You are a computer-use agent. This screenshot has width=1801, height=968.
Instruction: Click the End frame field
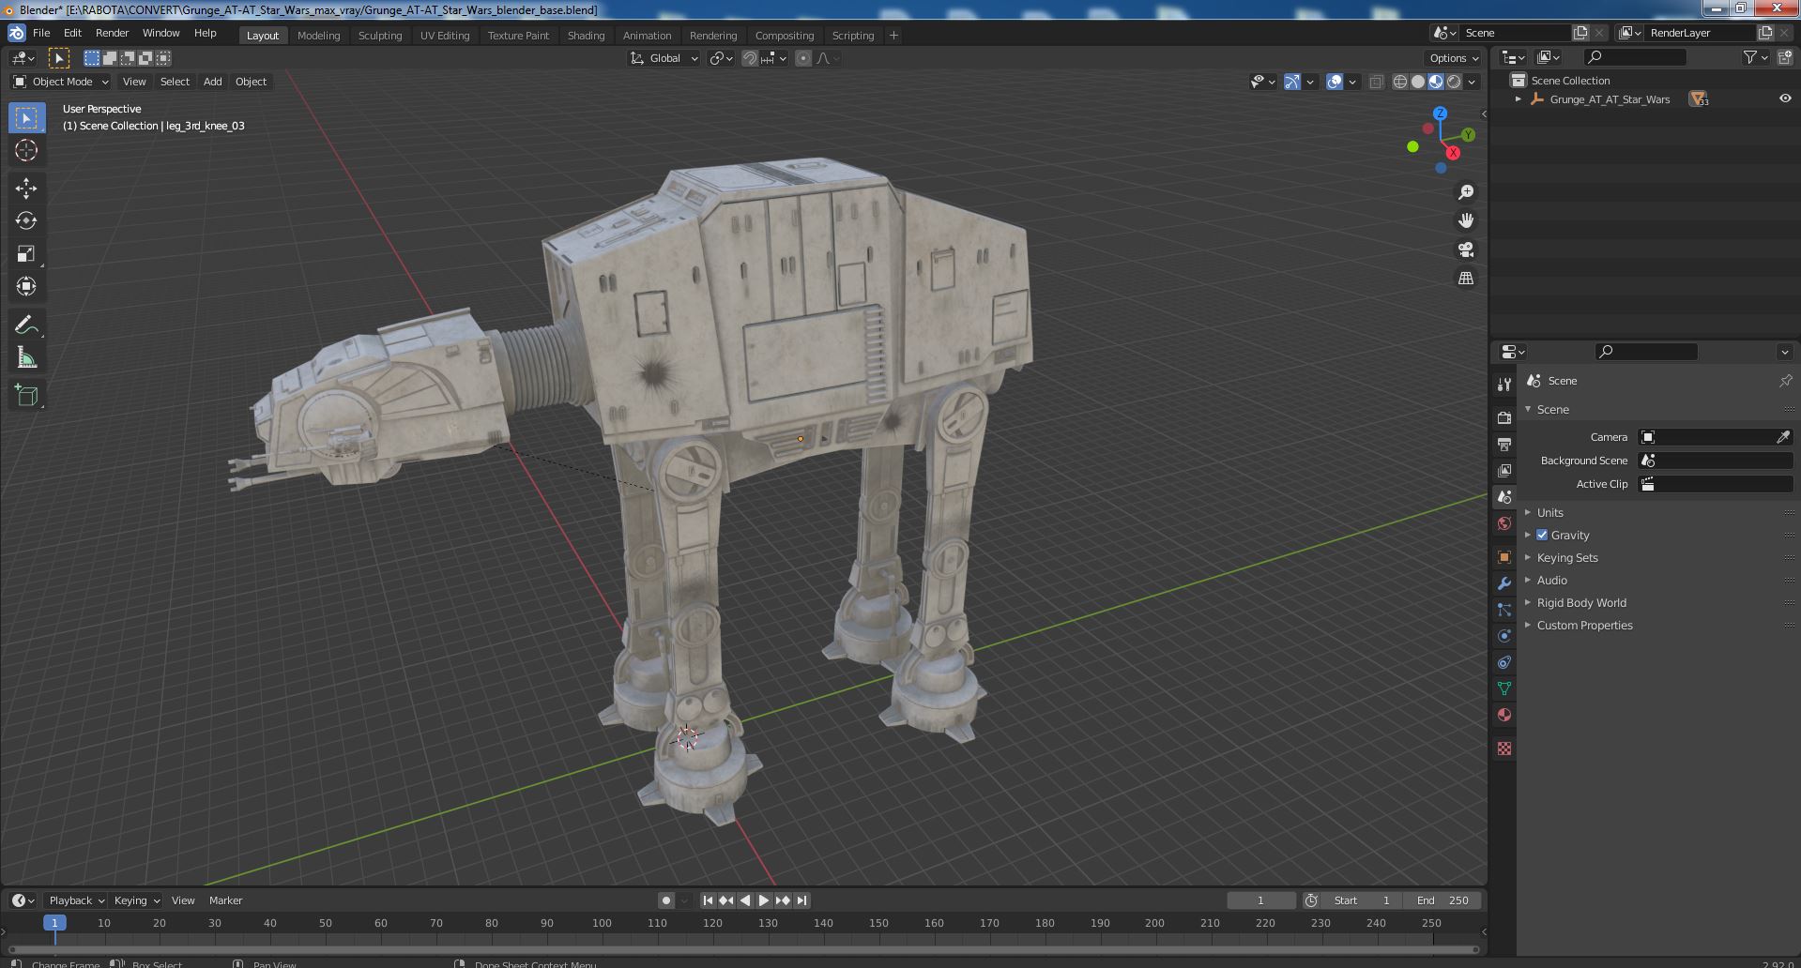(1442, 900)
